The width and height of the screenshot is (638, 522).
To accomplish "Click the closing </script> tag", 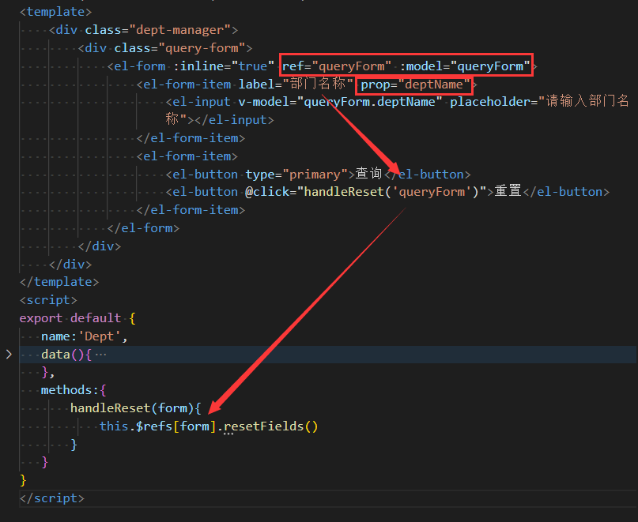I will (x=52, y=498).
